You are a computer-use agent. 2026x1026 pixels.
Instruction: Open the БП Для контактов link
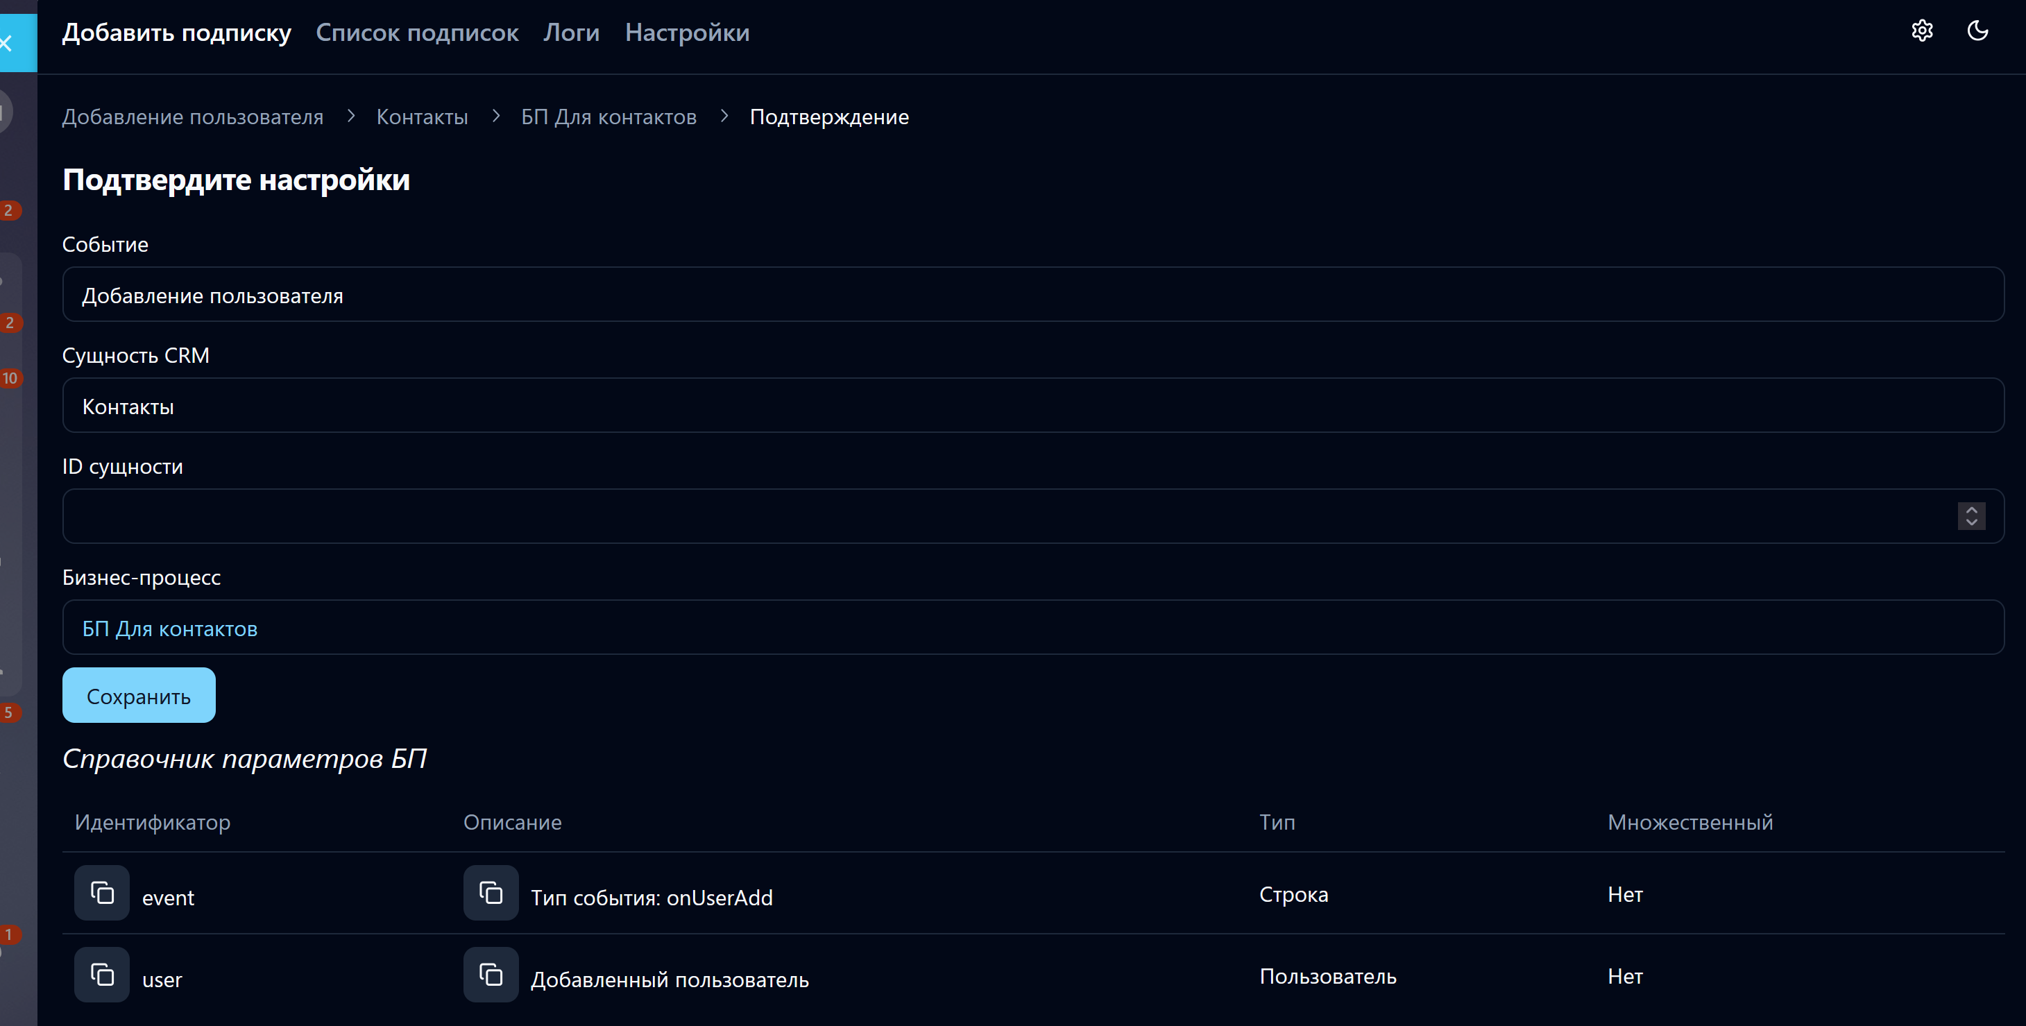tap(170, 629)
